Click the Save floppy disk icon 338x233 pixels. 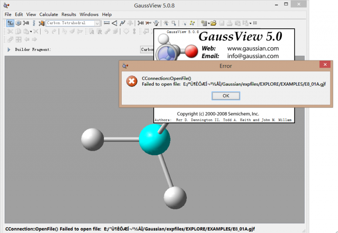(221, 23)
